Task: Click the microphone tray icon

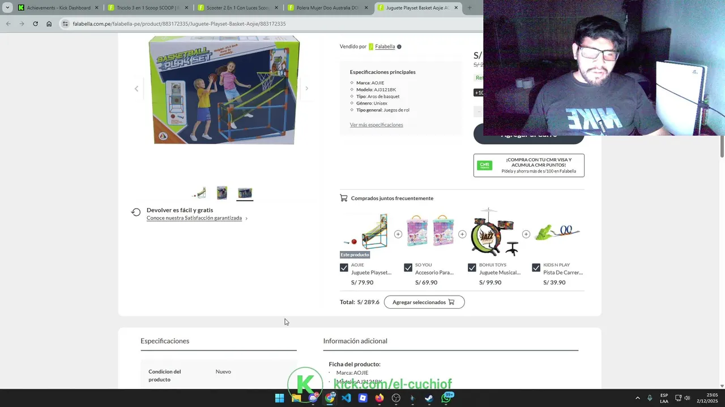Action: pos(650,398)
